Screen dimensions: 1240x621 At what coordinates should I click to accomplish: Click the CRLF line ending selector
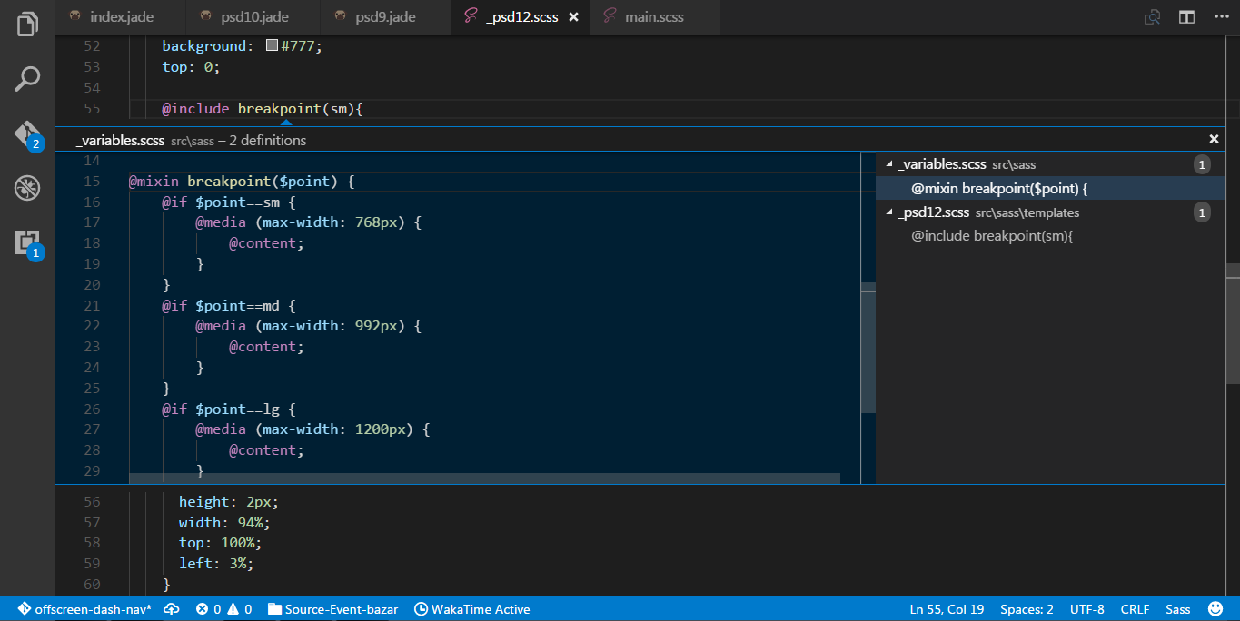pyautogui.click(x=1135, y=609)
